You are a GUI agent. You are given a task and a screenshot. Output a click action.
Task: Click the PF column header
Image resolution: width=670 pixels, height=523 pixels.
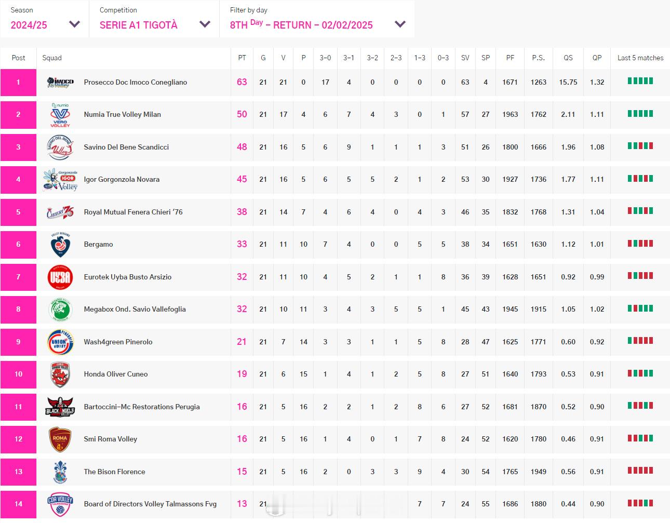(510, 58)
